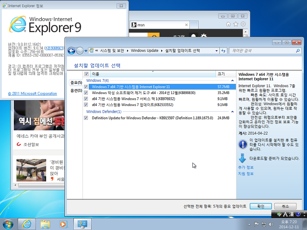This screenshot has height=230, width=307.
Task: Click the '확인' button
Action: pos(260,206)
